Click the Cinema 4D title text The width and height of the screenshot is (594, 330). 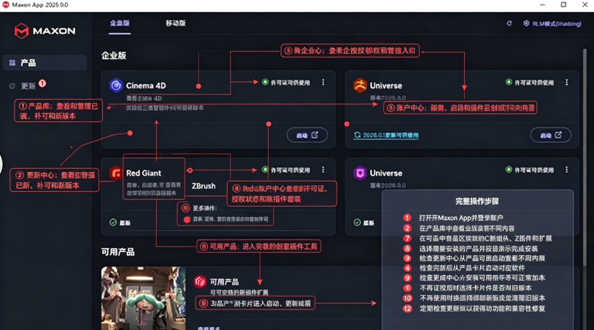(x=146, y=86)
